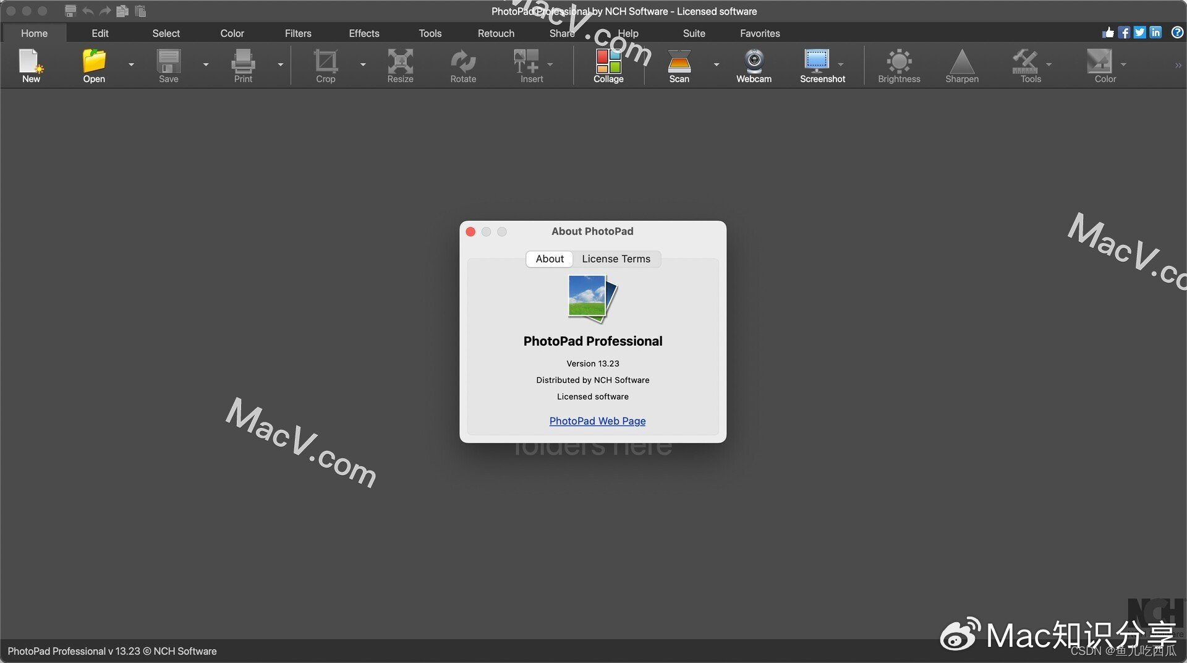
Task: Open the Tools ribbon tab
Action: 430,33
